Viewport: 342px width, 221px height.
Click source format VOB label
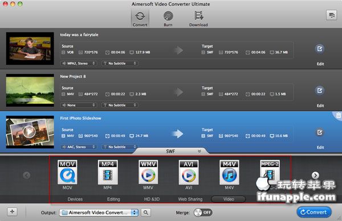coord(70,52)
